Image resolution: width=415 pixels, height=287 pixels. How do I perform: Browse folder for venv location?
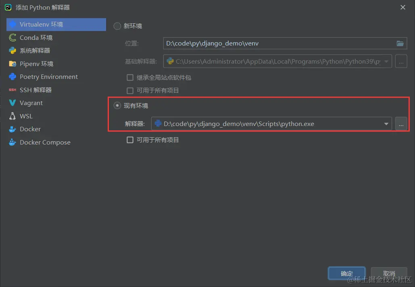pos(400,43)
